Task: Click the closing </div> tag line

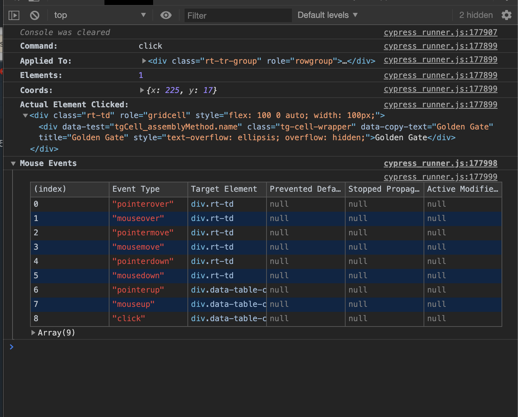Action: 44,149
